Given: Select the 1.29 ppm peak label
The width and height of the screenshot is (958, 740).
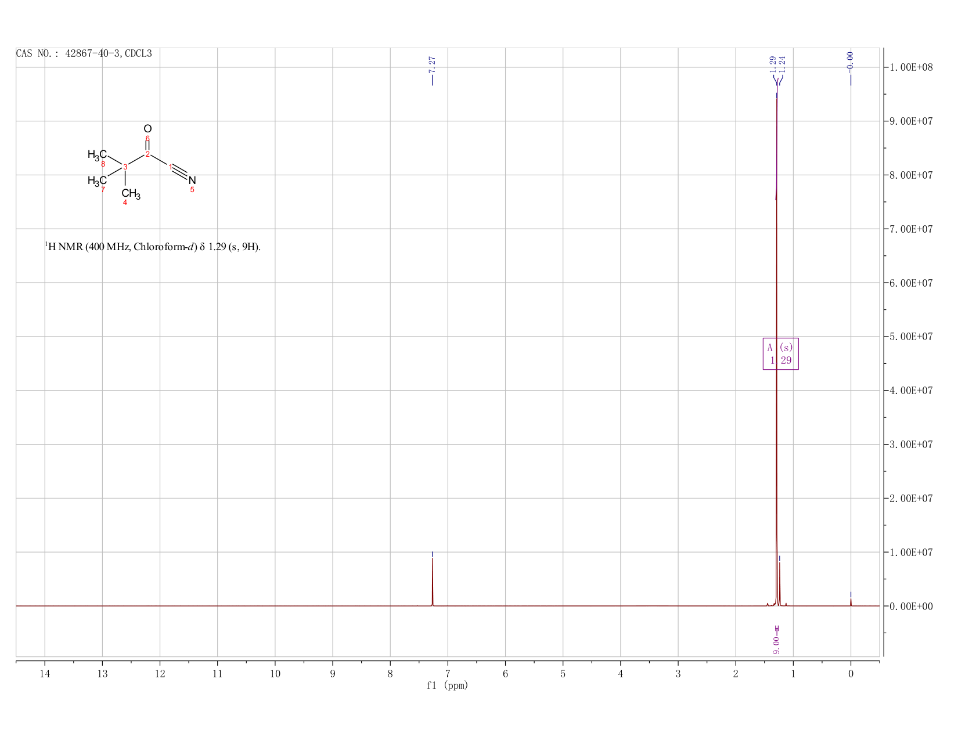Looking at the screenshot, I should tap(773, 64).
